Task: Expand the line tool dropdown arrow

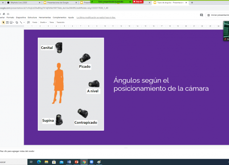Action: click(x=24, y=22)
